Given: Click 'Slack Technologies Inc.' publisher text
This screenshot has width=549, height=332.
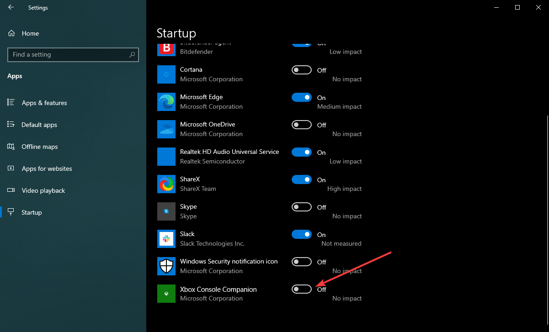Looking at the screenshot, I should [x=212, y=243].
